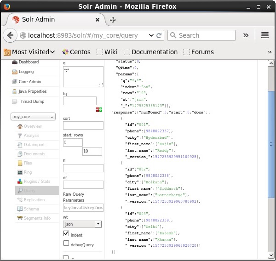Click the red-green fq add/remove icon

tap(99, 109)
